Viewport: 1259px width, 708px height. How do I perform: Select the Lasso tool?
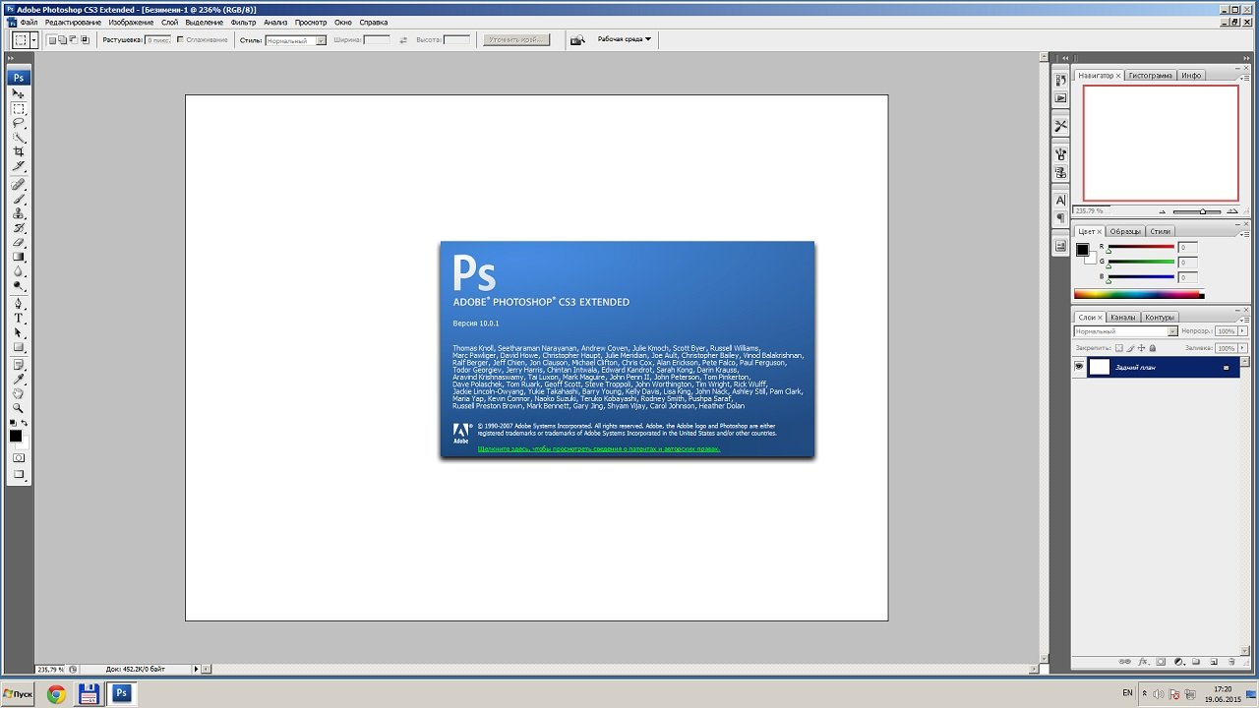pyautogui.click(x=19, y=124)
